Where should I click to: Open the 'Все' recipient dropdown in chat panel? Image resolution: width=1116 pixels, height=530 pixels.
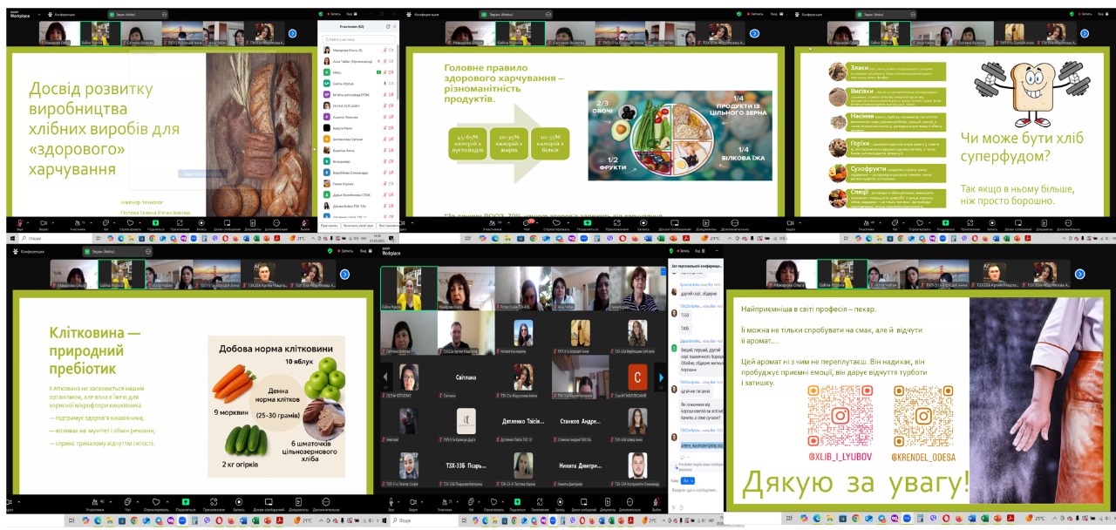pyautogui.click(x=688, y=480)
